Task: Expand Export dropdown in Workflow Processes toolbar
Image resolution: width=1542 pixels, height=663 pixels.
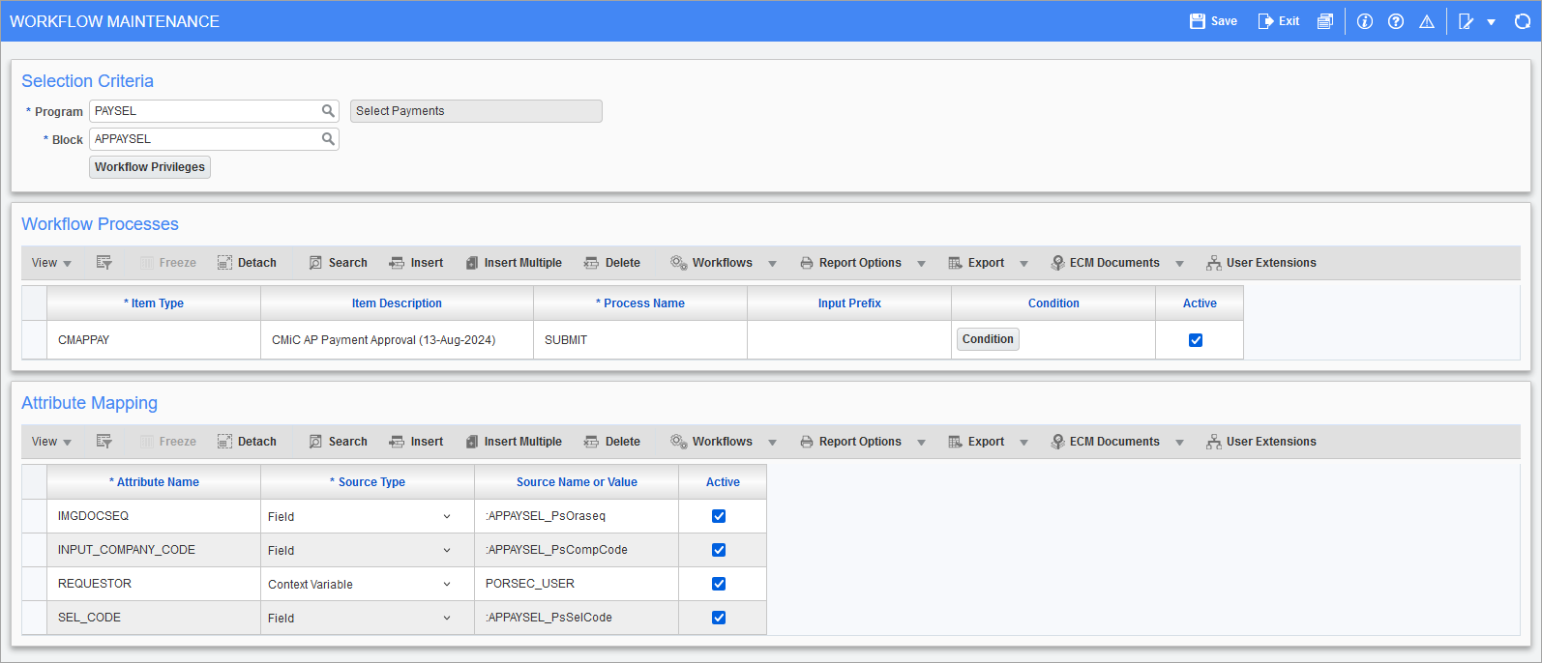Action: [x=1024, y=264]
